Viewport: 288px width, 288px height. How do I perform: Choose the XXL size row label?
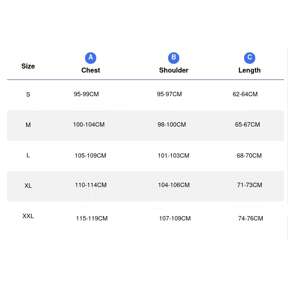point(28,216)
